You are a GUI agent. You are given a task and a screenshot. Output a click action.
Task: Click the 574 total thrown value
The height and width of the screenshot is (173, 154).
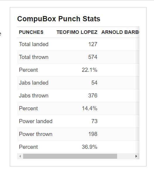click(93, 57)
